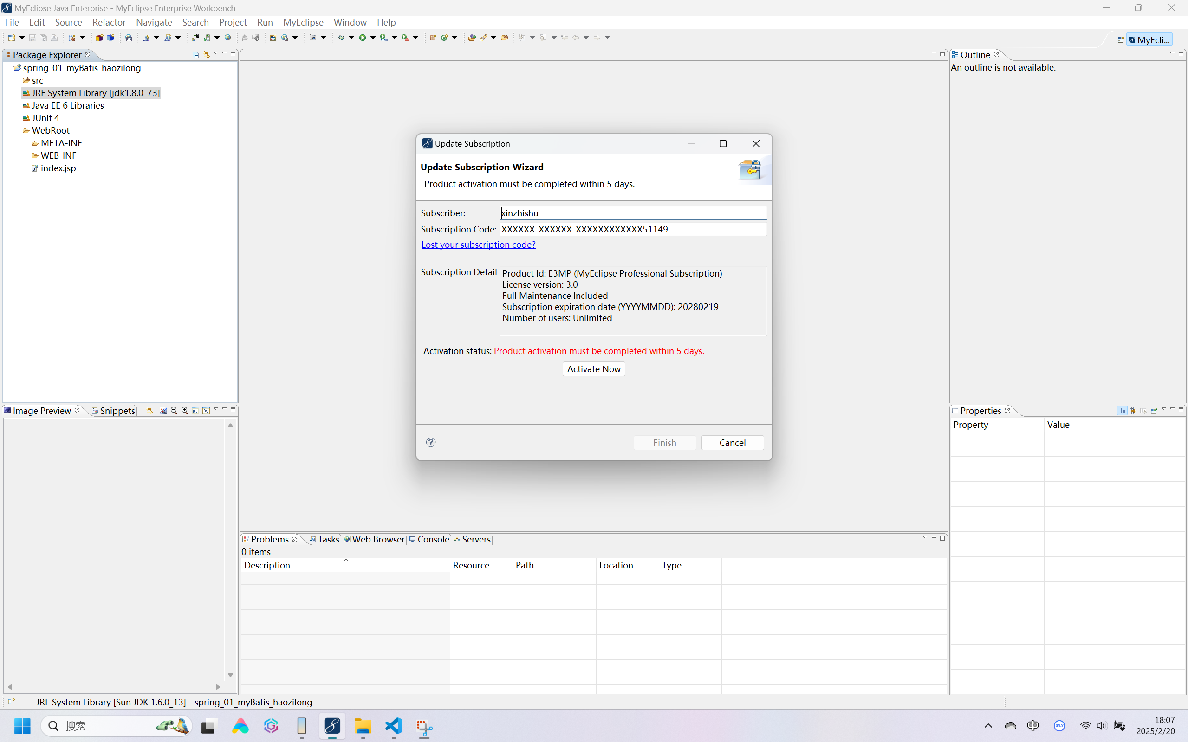Image resolution: width=1188 pixels, height=742 pixels.
Task: Click the 100 percent size icon in Image Preview
Action: [195, 411]
